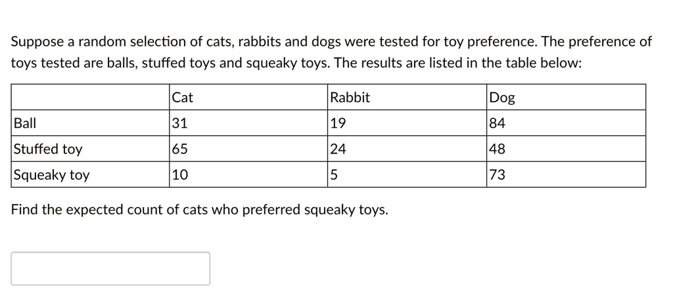Click the Ball row label
The width and height of the screenshot is (673, 305).
[90, 123]
